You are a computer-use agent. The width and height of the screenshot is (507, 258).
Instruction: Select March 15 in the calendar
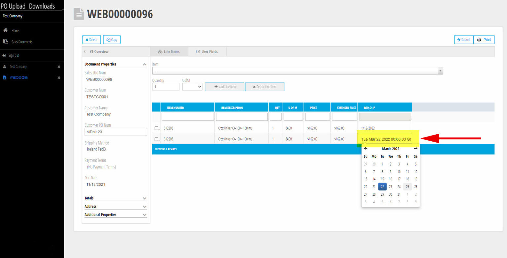(x=382, y=179)
